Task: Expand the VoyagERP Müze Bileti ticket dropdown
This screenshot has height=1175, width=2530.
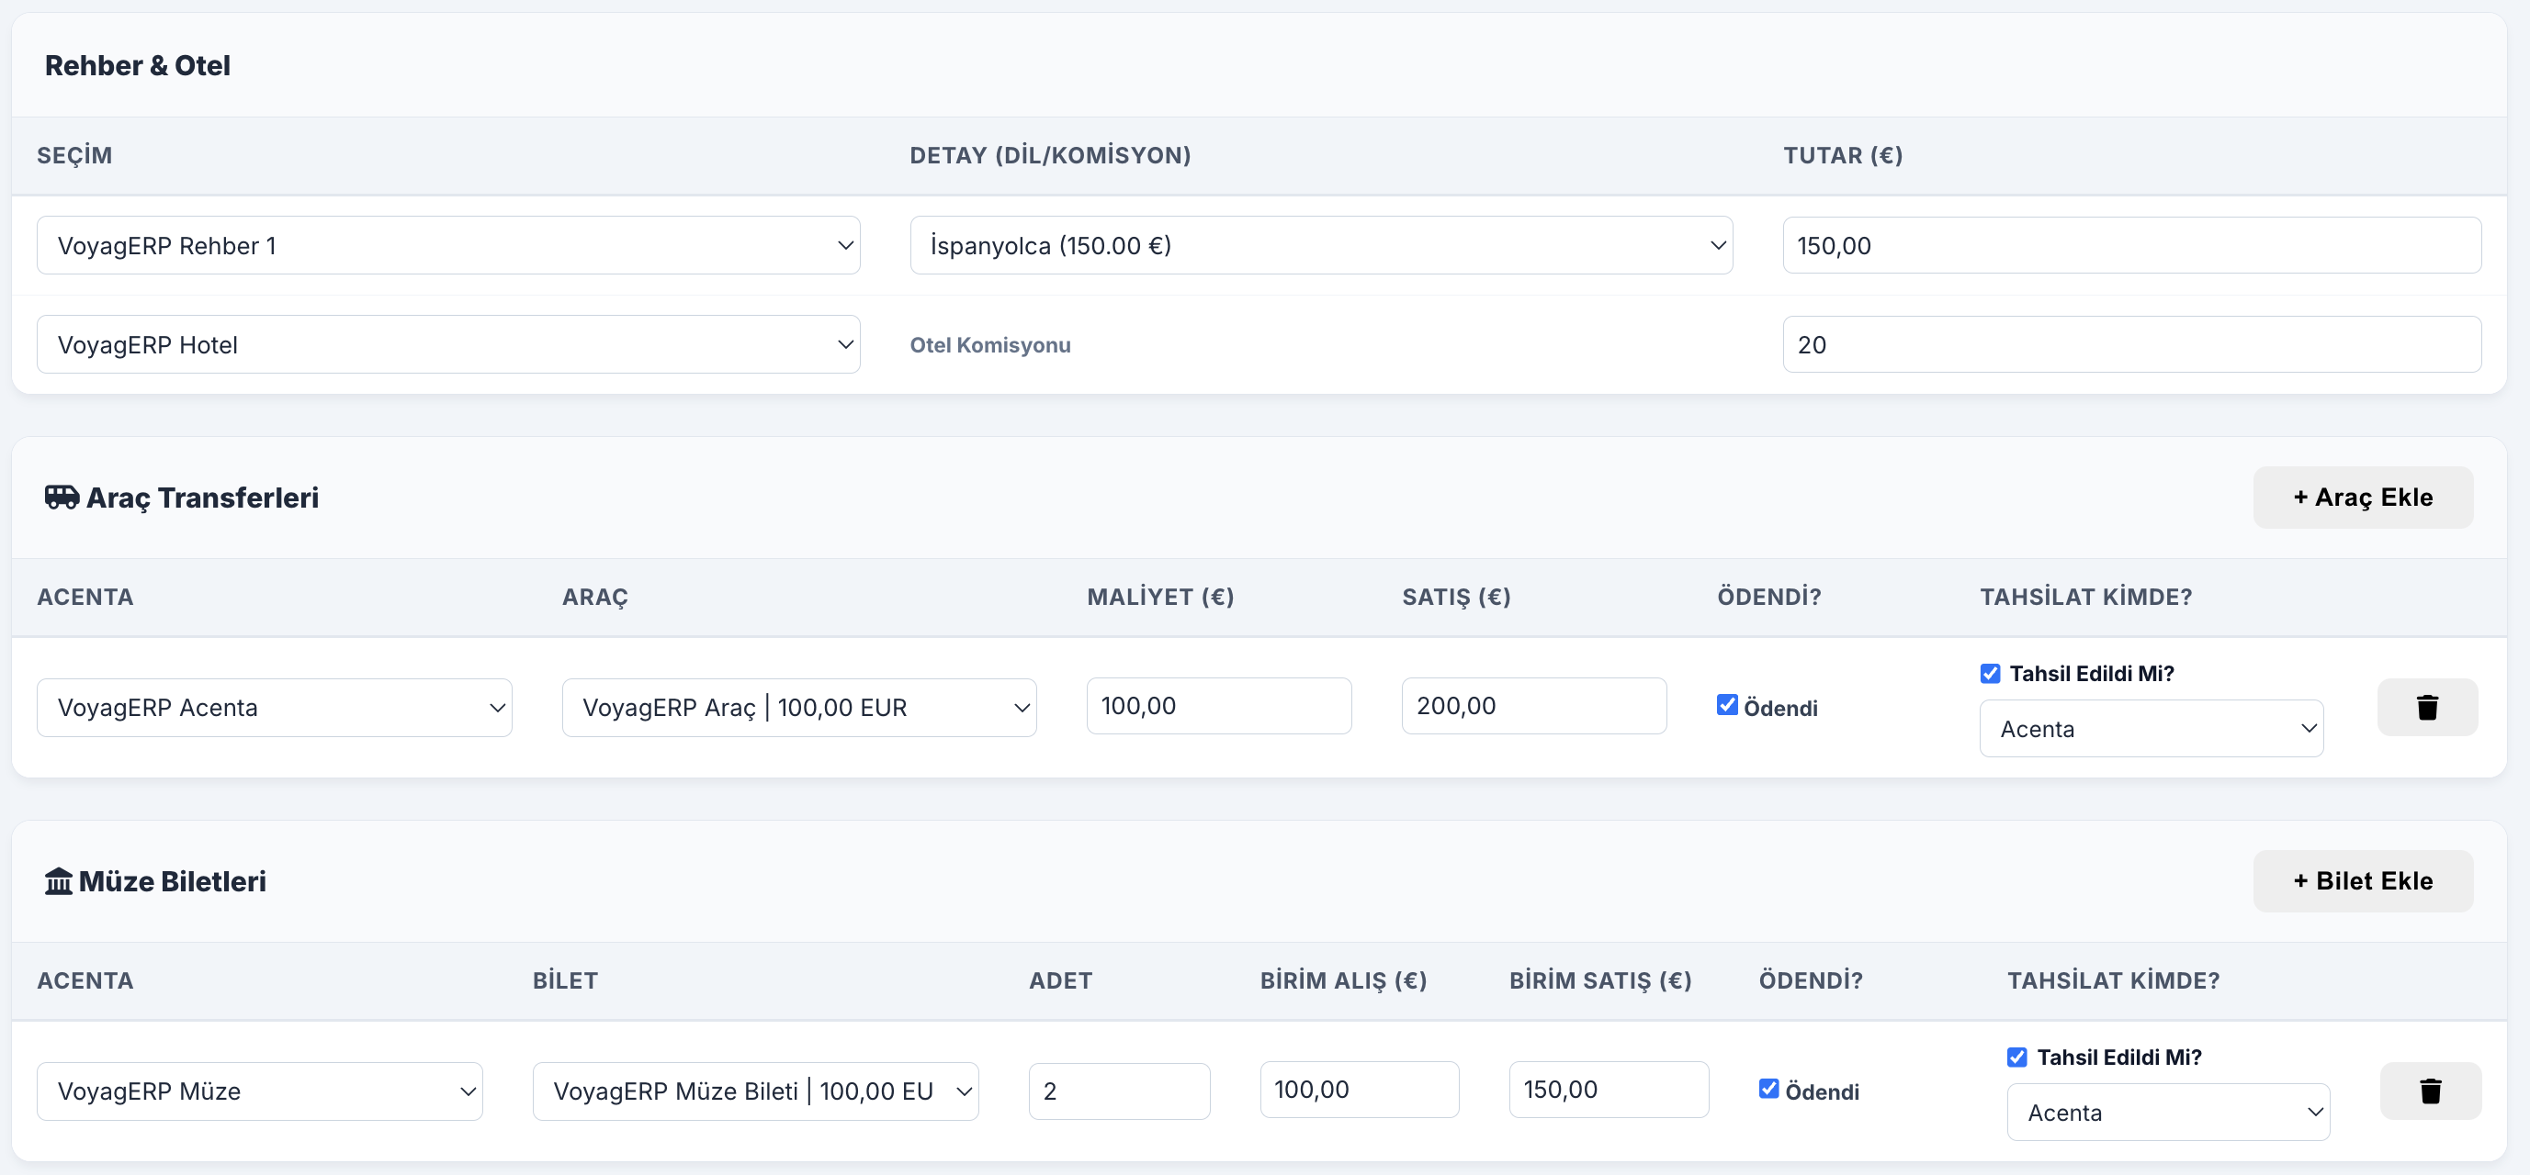Action: (x=754, y=1091)
